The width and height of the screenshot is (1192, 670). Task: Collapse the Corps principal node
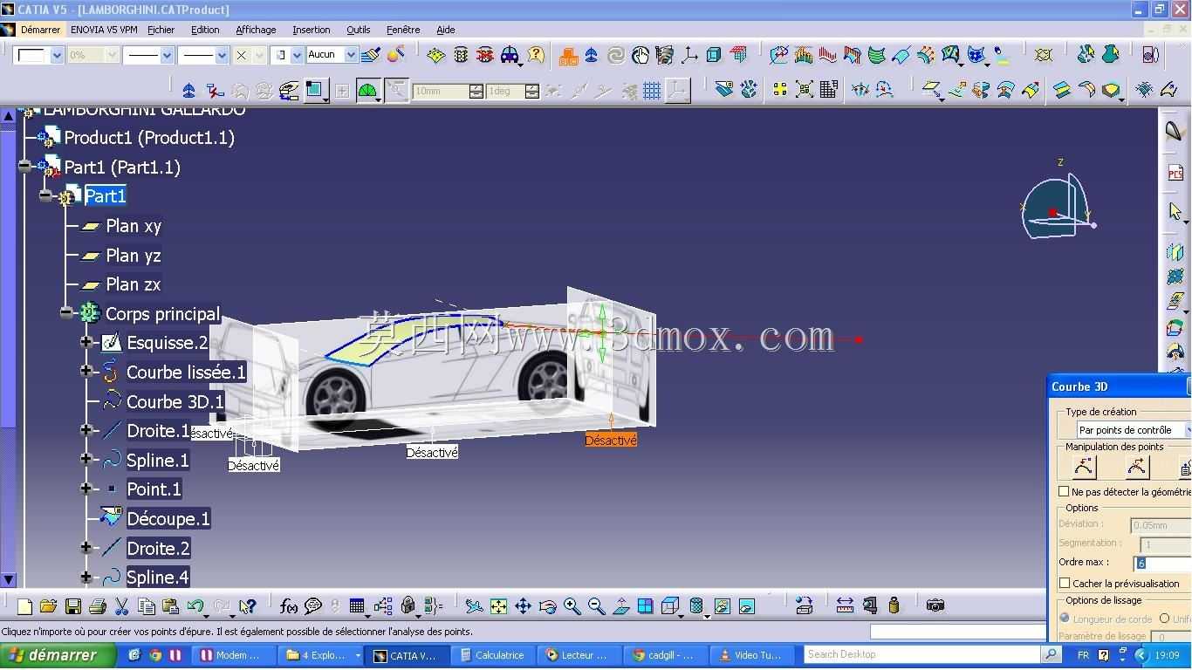click(x=66, y=312)
